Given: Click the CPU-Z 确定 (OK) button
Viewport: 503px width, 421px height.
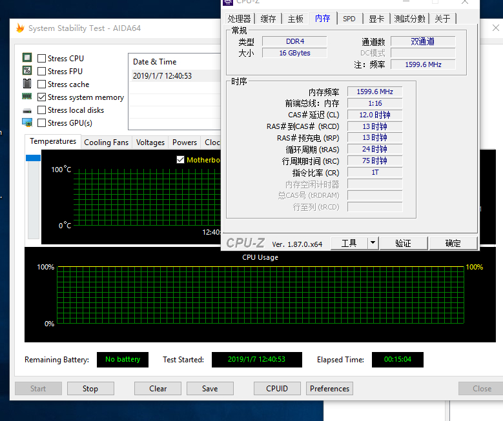Looking at the screenshot, I should 453,243.
